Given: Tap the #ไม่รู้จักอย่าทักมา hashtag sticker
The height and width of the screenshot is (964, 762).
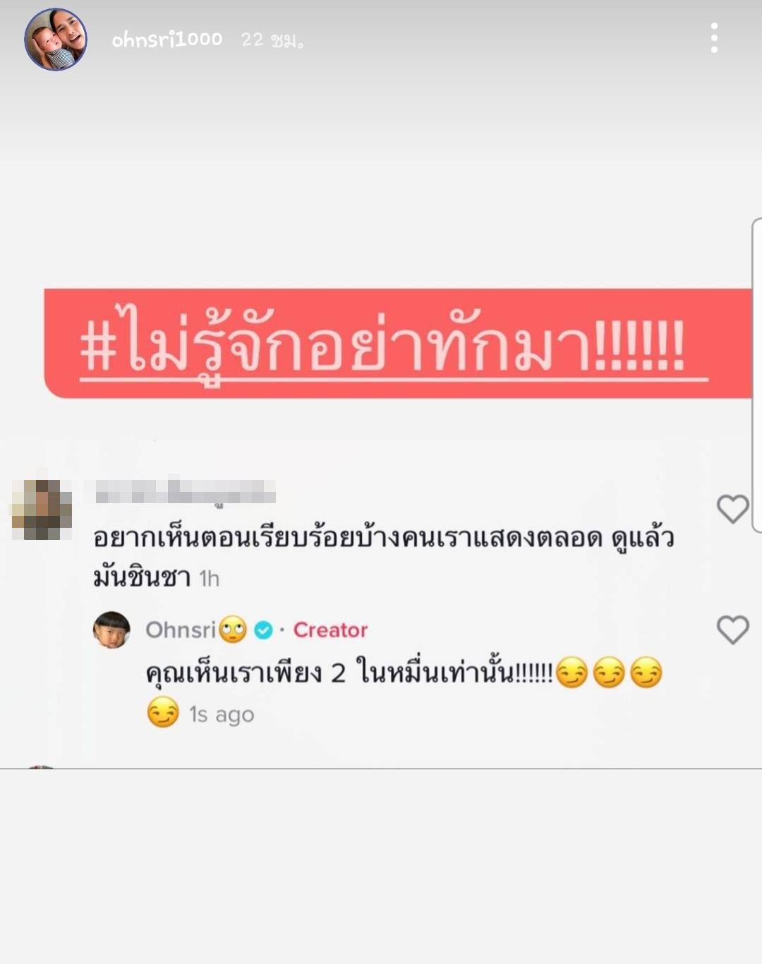Looking at the screenshot, I should 397,344.
